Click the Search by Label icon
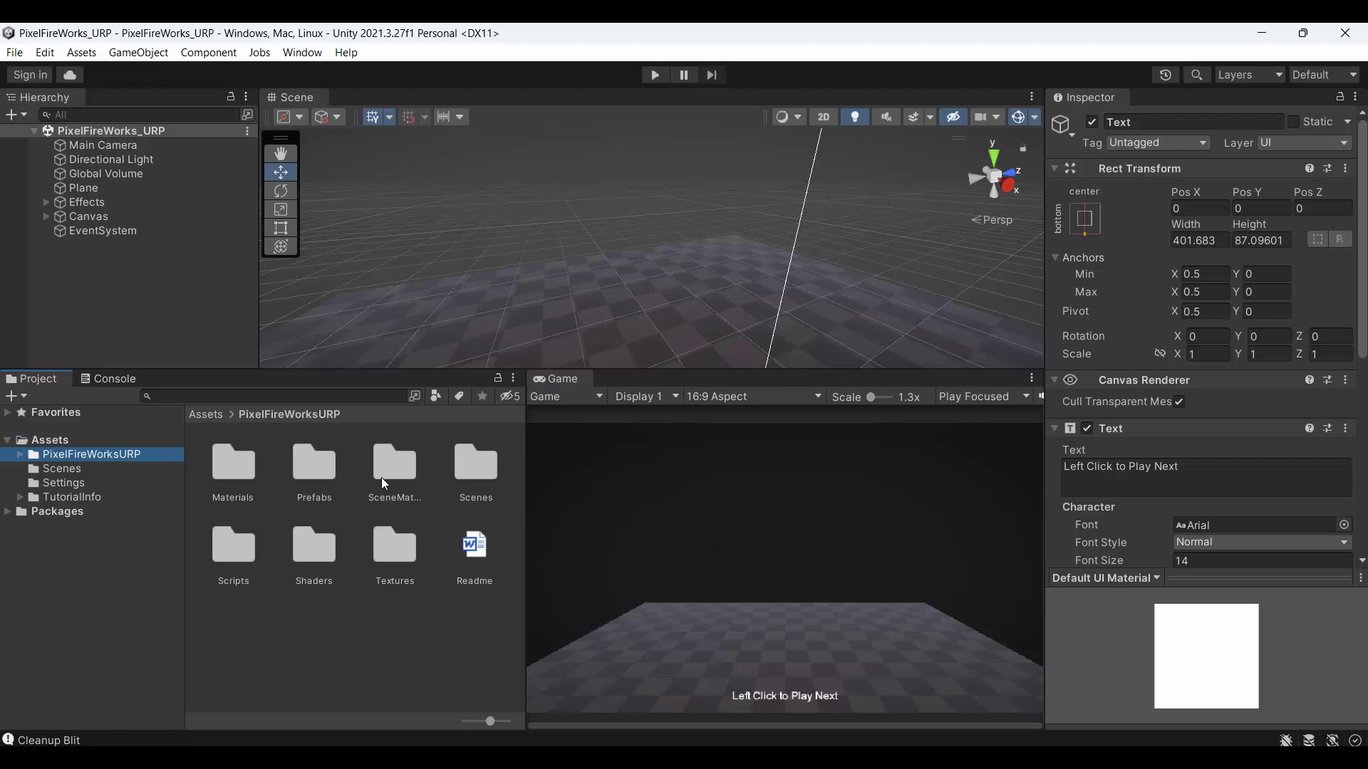Screen dimensions: 1368x769 459,396
